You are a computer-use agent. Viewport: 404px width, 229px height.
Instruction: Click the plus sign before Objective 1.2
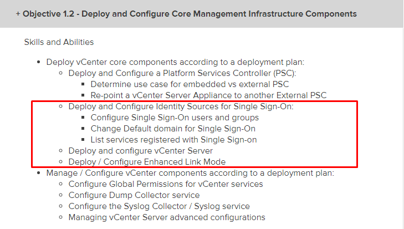[18, 14]
